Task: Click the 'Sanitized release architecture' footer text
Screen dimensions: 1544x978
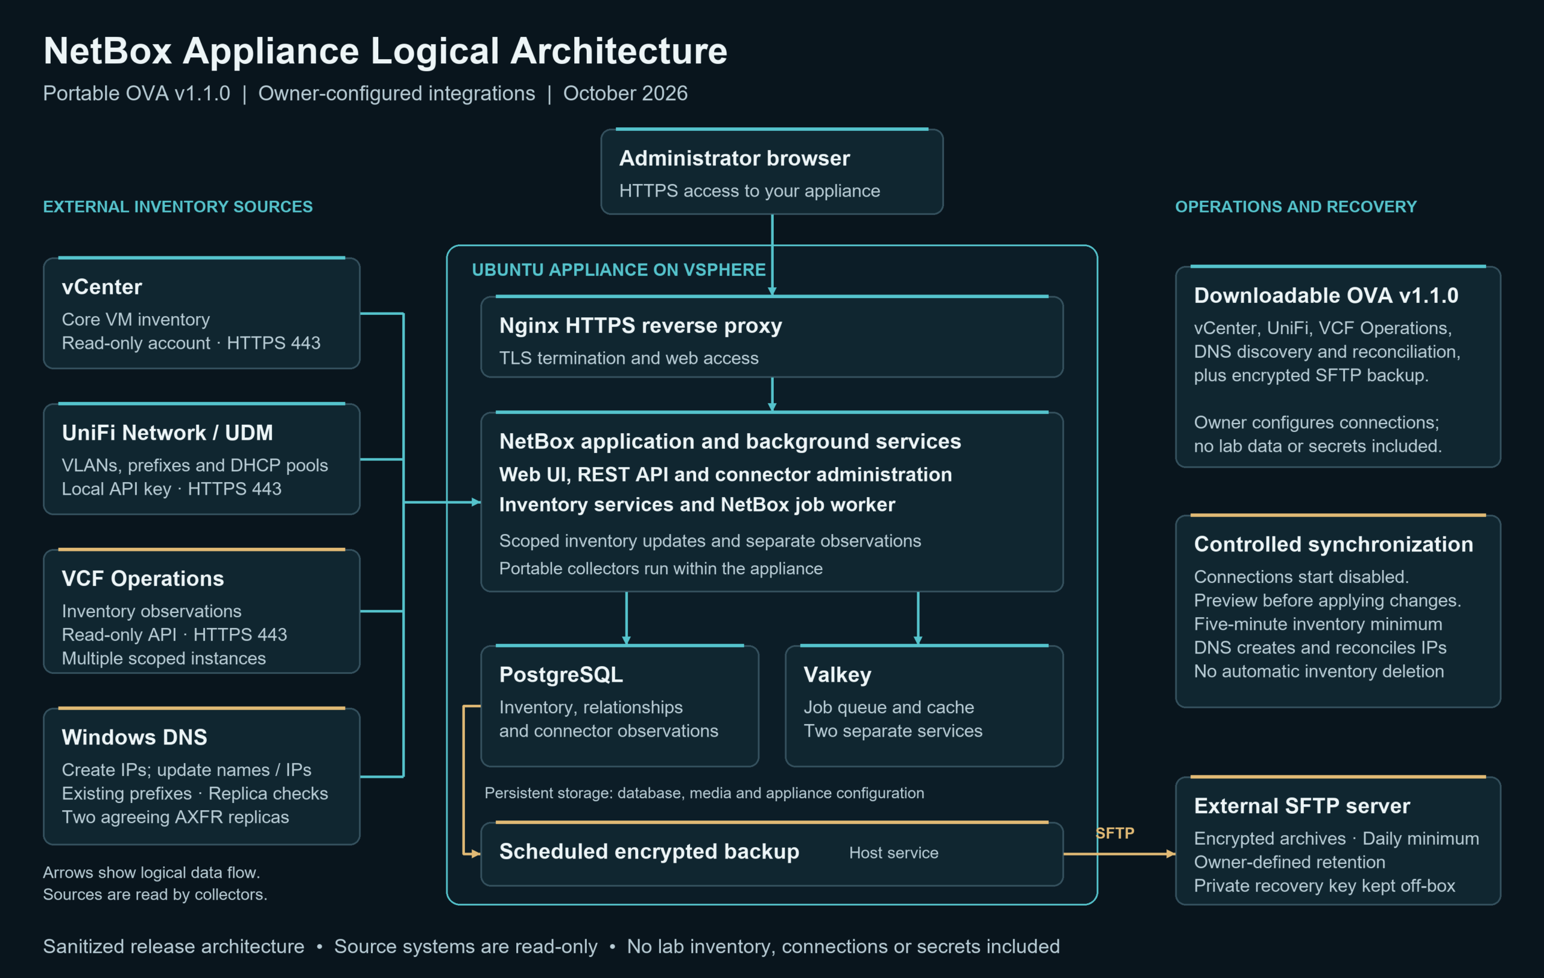Action: coord(174,947)
